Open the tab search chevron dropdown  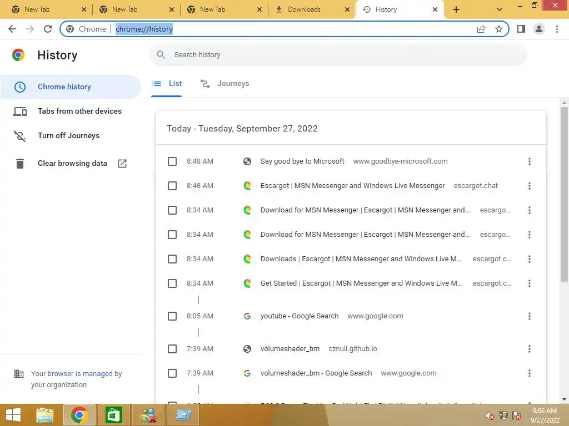click(500, 9)
